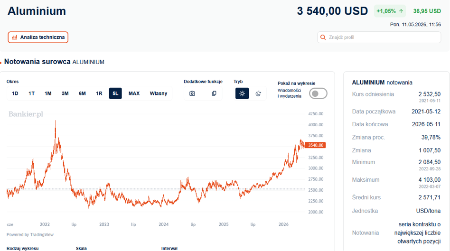The width and height of the screenshot is (450, 251).
Task: Click the chart icon in Analiza techniczna button
Action: coord(14,37)
